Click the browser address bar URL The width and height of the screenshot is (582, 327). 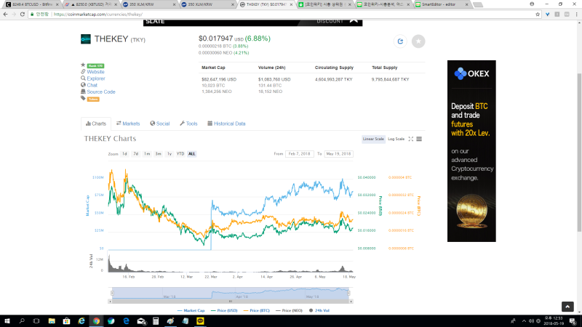click(98, 14)
